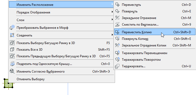Click the Тиражировать Поворотом icon

[117, 60]
